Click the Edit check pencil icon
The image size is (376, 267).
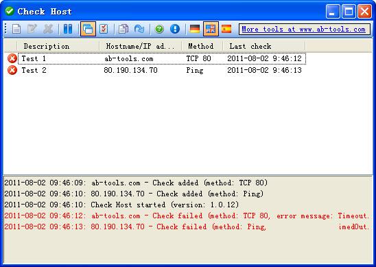click(x=32, y=29)
